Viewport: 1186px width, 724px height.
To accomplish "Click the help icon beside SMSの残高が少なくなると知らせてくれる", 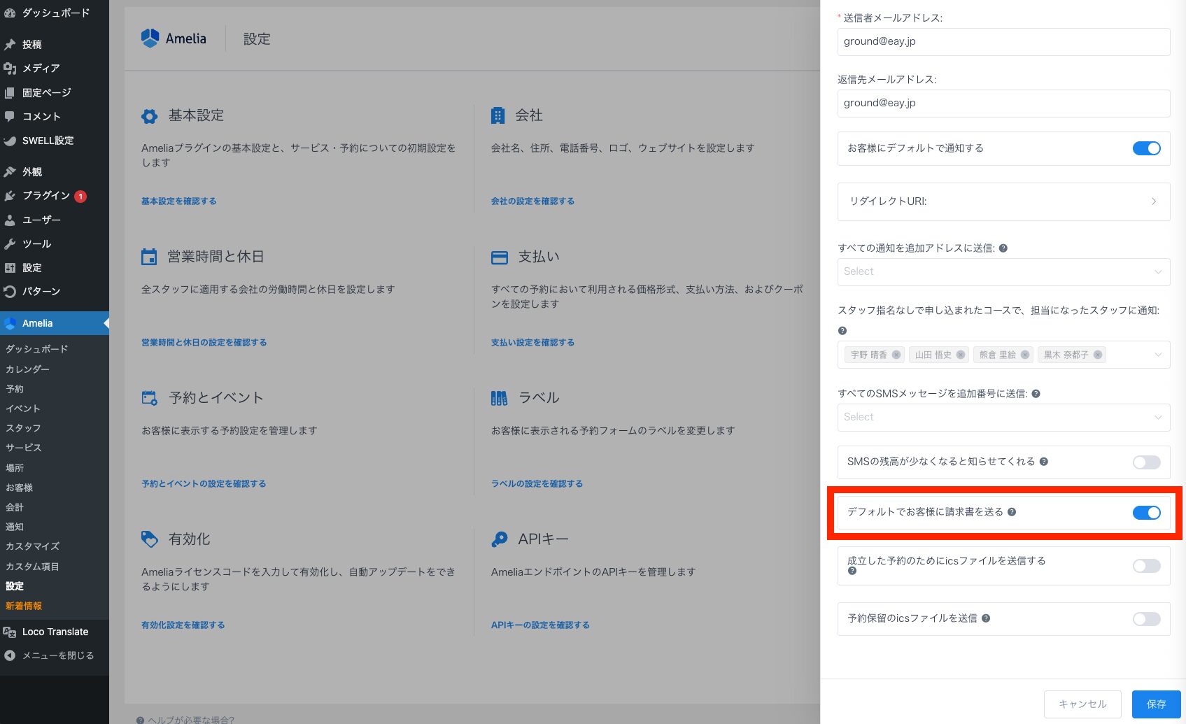I will (x=1043, y=462).
